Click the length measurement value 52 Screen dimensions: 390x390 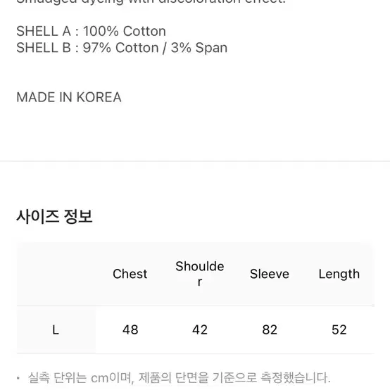tap(339, 329)
